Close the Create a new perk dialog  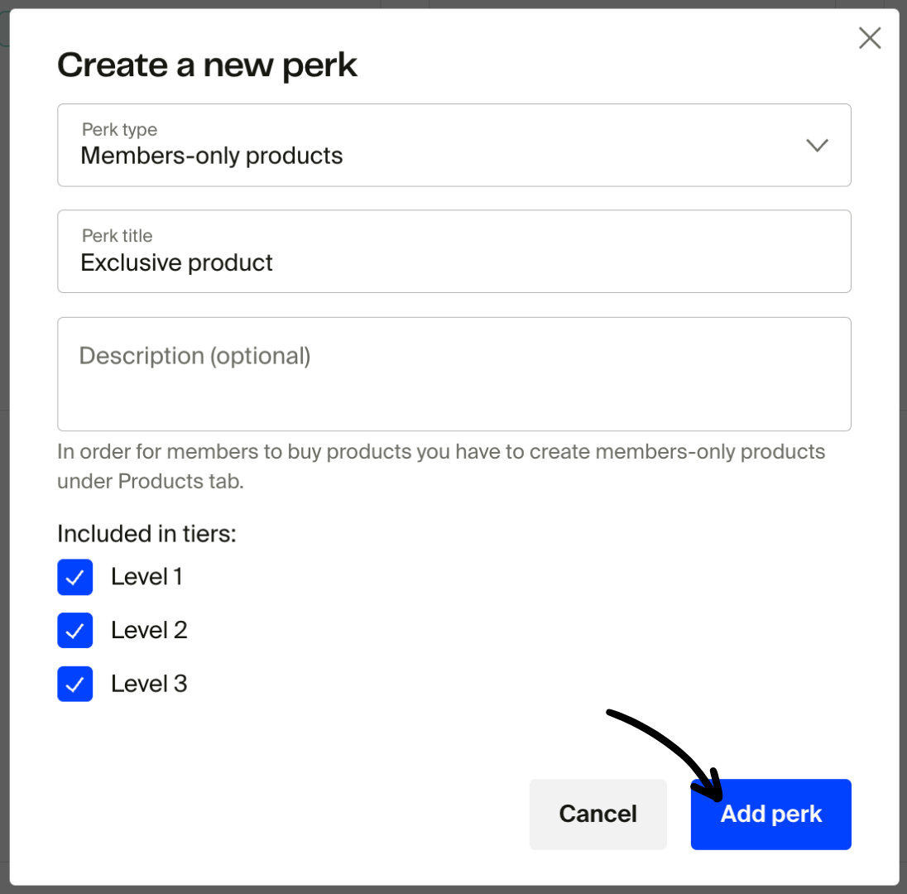coord(870,38)
